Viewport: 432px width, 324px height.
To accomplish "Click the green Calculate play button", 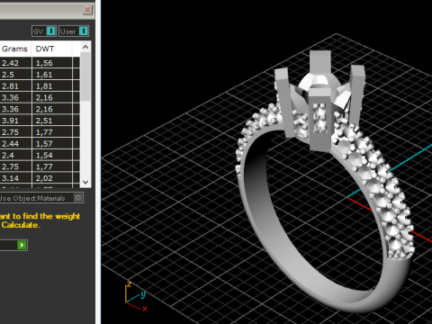I will point(22,245).
